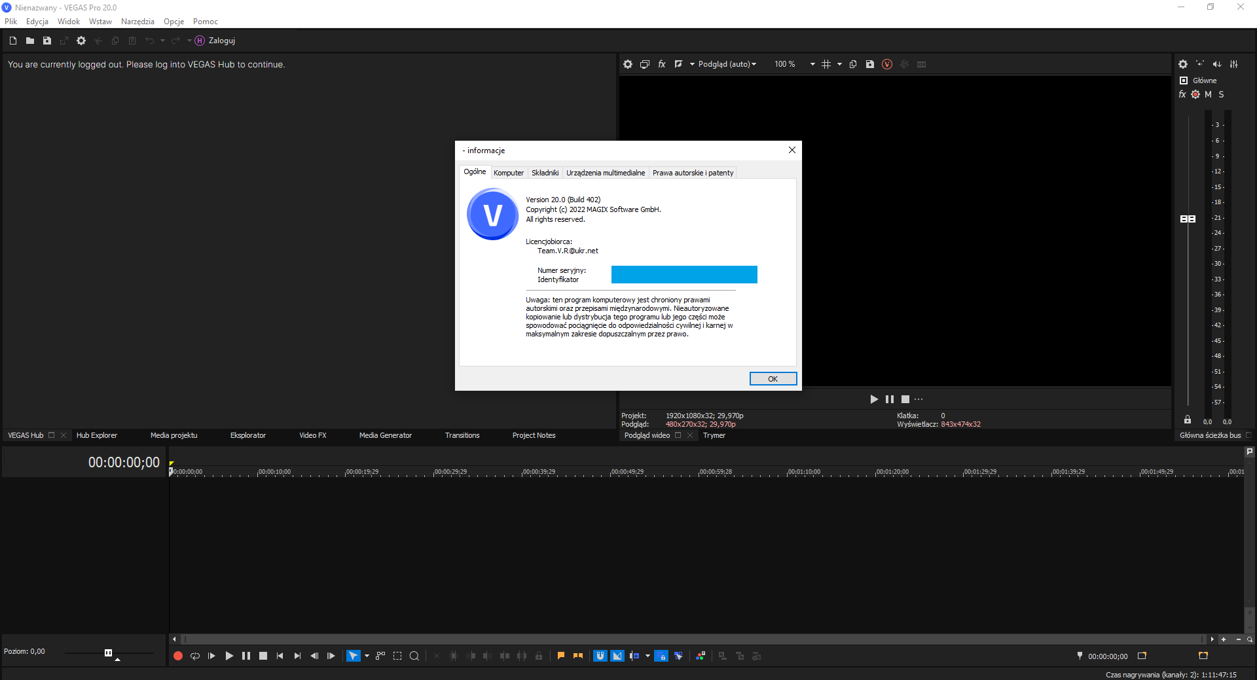Click master bus automation settings red gear
The width and height of the screenshot is (1257, 680).
point(1195,94)
